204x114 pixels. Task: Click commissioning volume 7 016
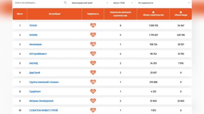[181, 63]
